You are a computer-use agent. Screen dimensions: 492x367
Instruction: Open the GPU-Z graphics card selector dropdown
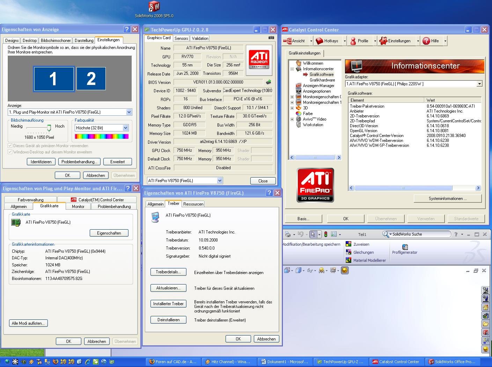[220, 181]
